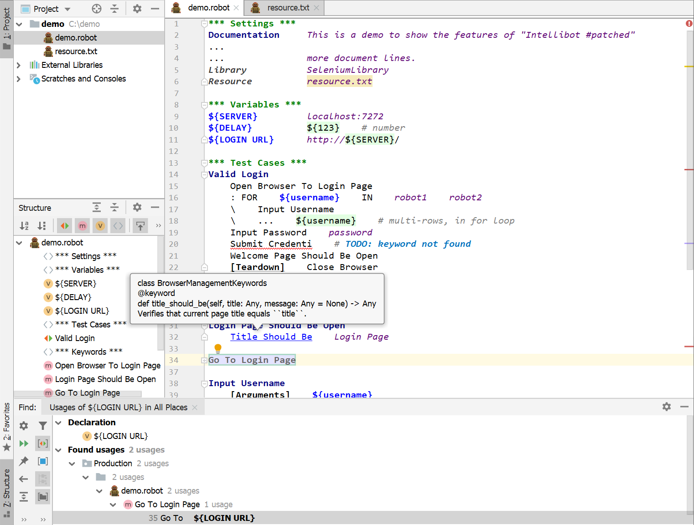Toggle test cases filter in Structure
This screenshot has height=525, width=694.
pyautogui.click(x=65, y=225)
